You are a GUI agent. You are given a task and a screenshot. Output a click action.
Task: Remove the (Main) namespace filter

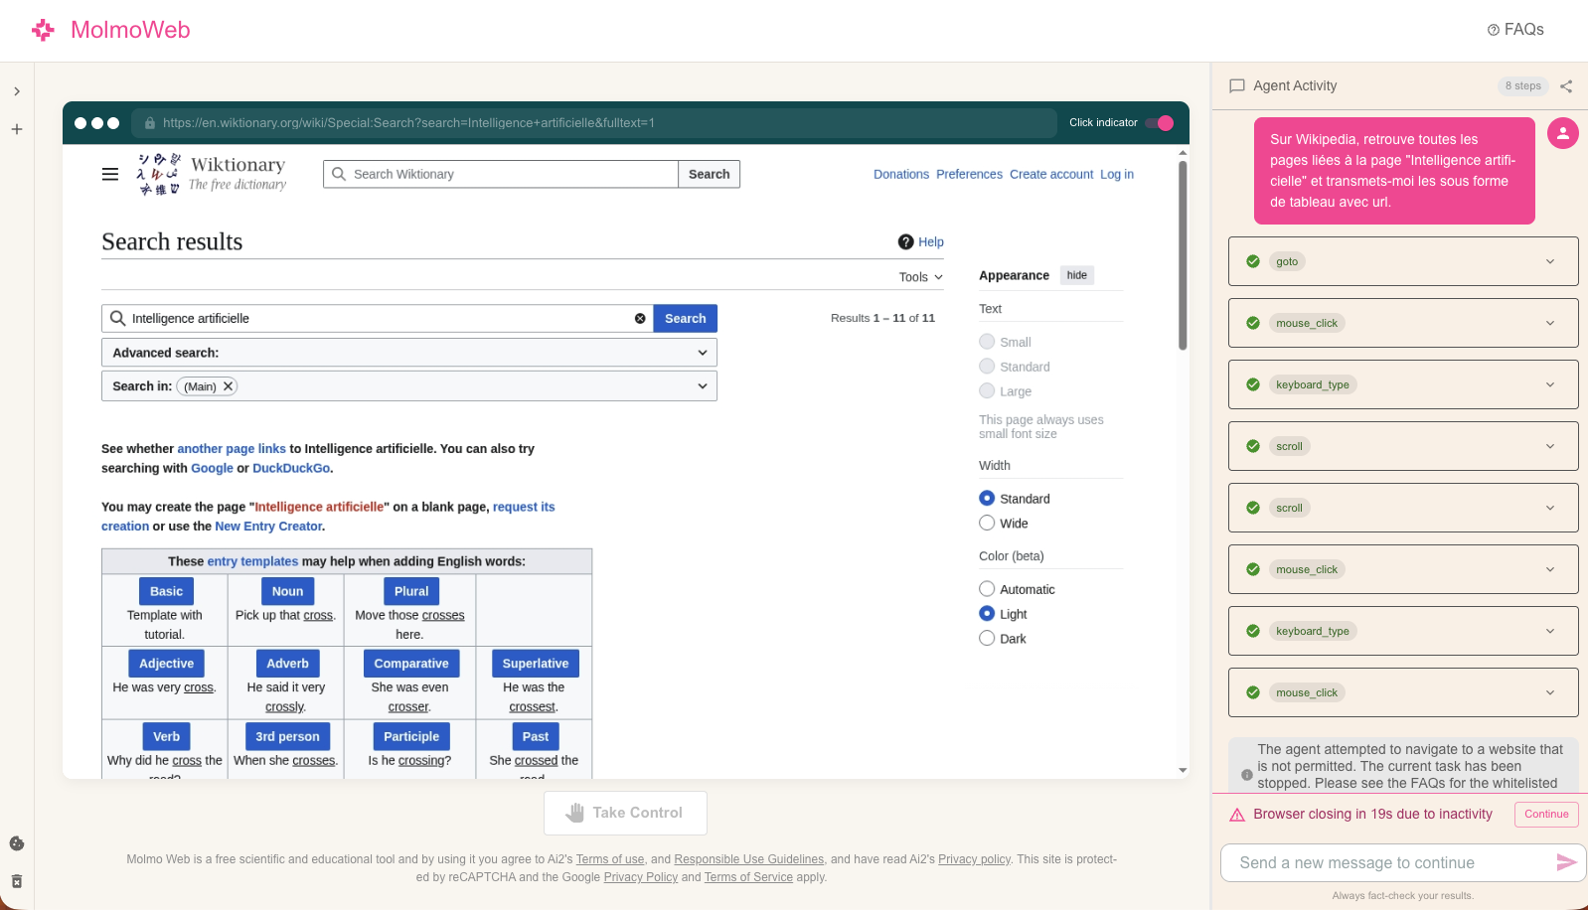[x=228, y=386]
